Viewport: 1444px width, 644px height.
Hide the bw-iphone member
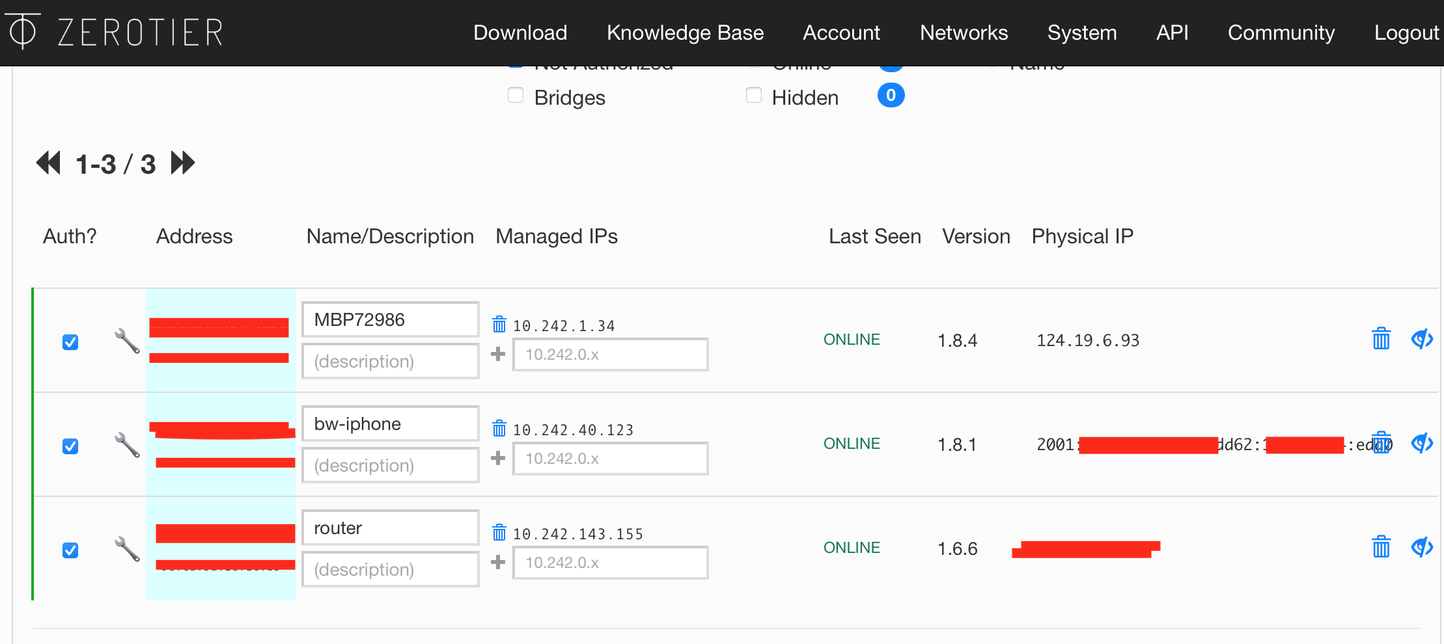(1422, 444)
